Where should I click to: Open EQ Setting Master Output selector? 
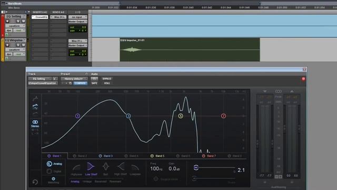78,22
